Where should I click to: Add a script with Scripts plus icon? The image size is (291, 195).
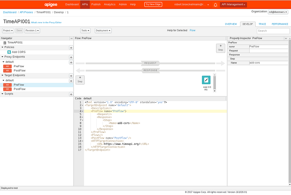click(x=71, y=94)
